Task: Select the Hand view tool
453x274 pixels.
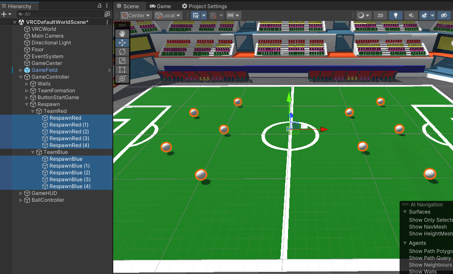Action: coord(122,33)
